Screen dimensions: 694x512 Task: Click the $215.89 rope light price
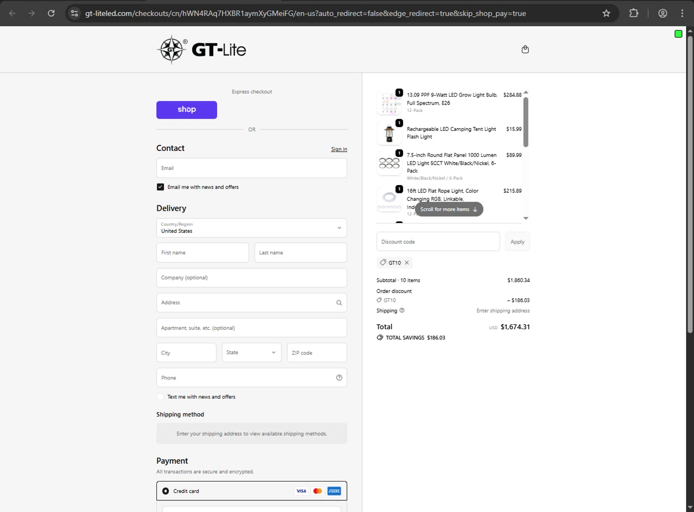pos(512,191)
